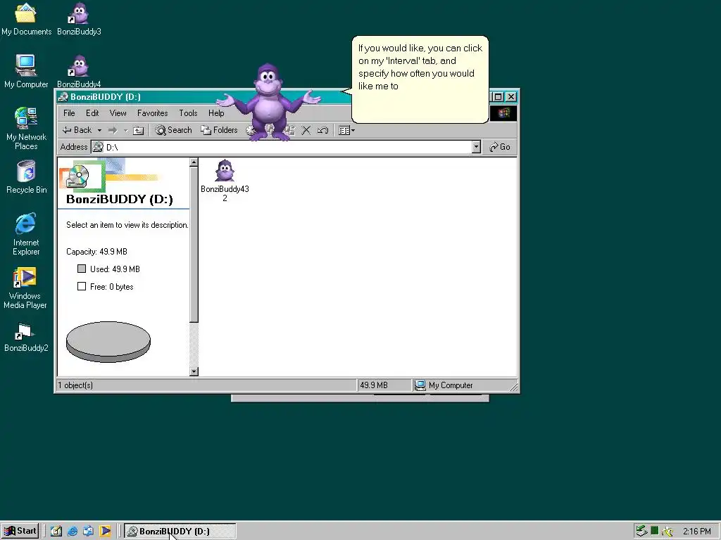Screen dimensions: 721x540
Task: Click the BonziBuddy purple gorilla character
Action: coord(269,102)
